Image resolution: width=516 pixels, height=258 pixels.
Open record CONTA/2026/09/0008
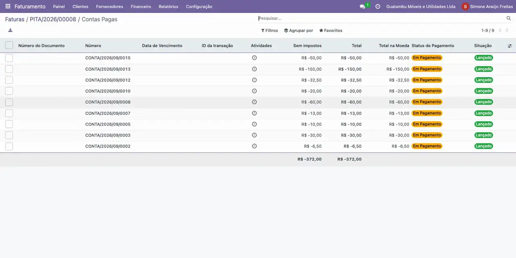tap(108, 102)
